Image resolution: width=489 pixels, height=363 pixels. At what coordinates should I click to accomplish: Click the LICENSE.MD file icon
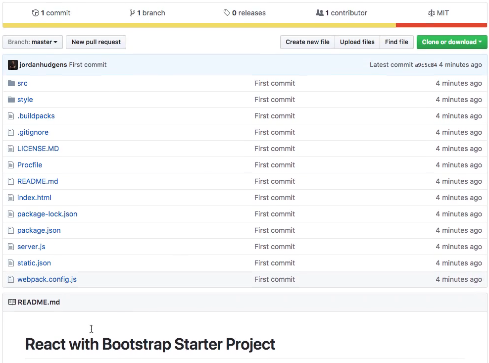[11, 149]
